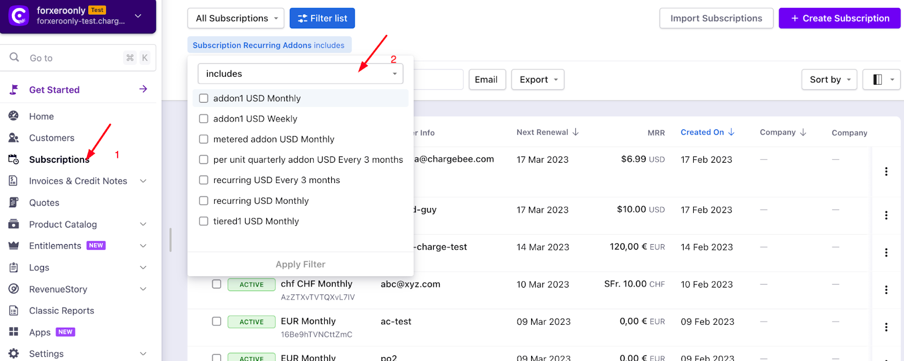Open Classic Reports from the sidebar

click(62, 311)
